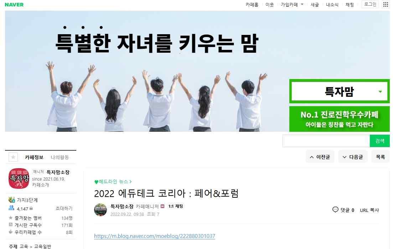
Task: Click the 특자맘 red cafe logo
Action: pyautogui.click(x=19, y=178)
